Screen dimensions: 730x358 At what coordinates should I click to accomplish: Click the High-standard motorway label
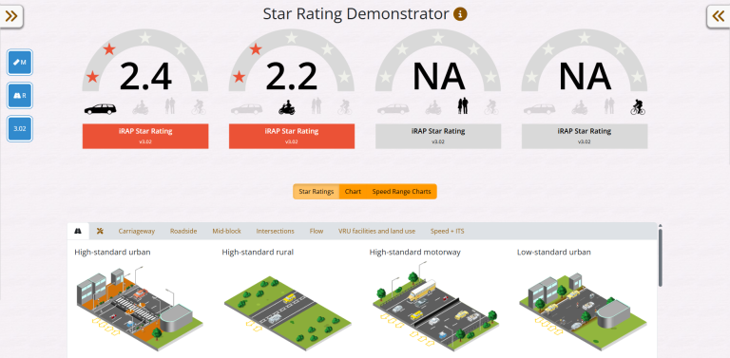pyautogui.click(x=414, y=252)
